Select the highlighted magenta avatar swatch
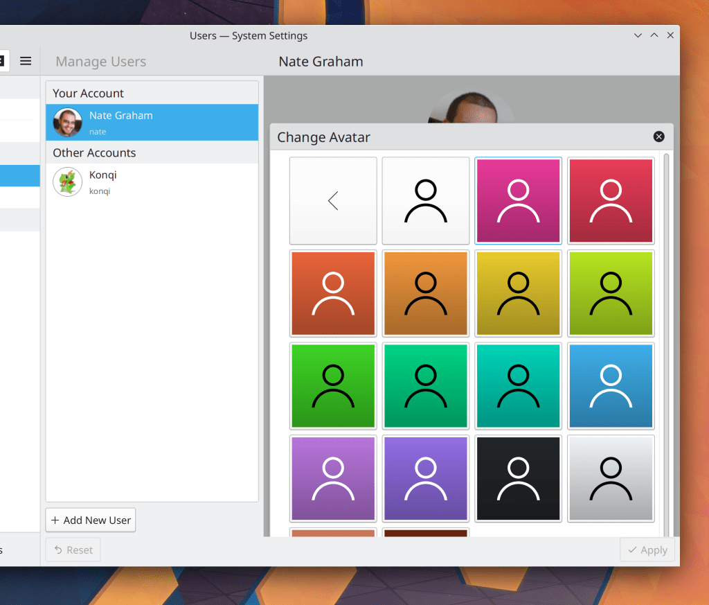 (x=518, y=200)
